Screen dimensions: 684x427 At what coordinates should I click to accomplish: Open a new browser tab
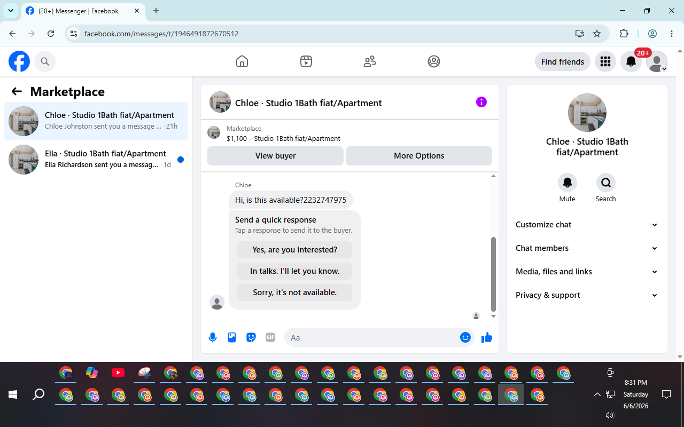156,11
